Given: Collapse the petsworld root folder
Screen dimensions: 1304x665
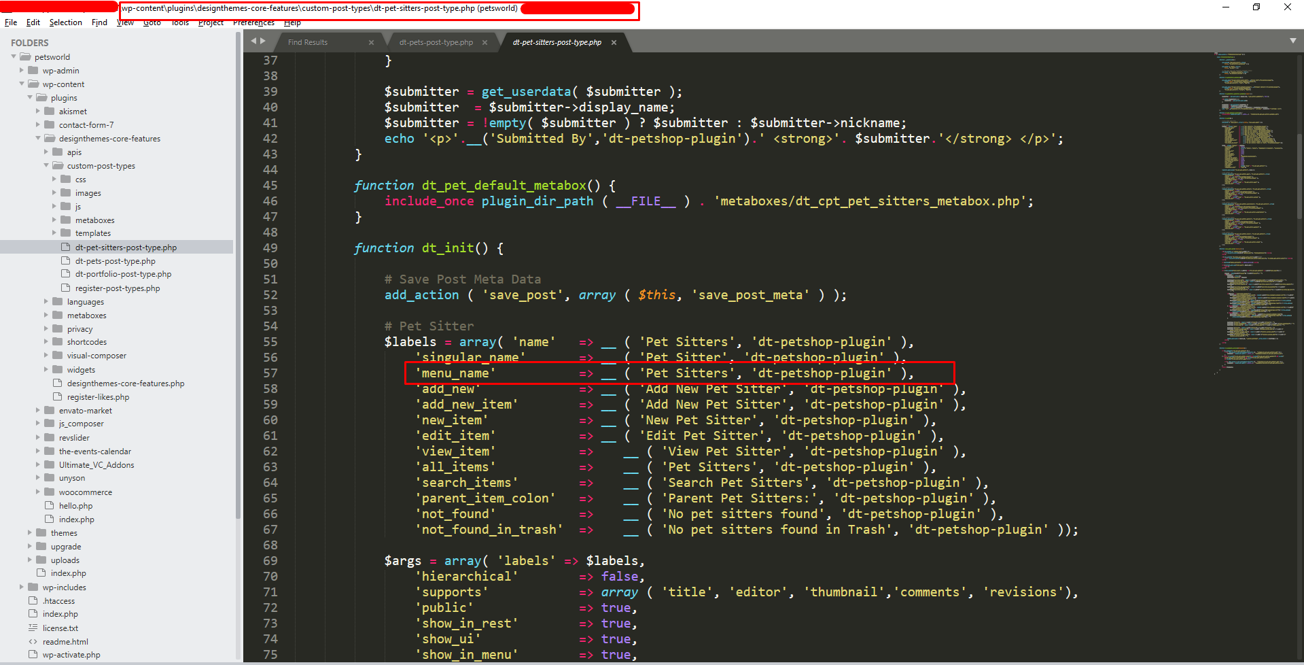Looking at the screenshot, I should (14, 56).
